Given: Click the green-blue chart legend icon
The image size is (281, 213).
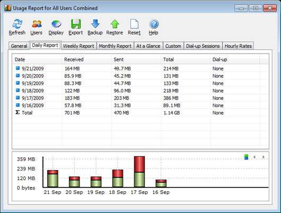Looking at the screenshot, I should pos(246,157).
